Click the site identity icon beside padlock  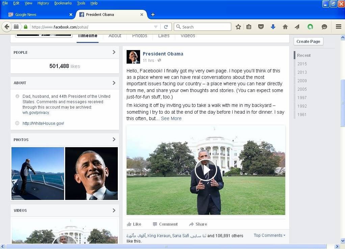click(16, 27)
